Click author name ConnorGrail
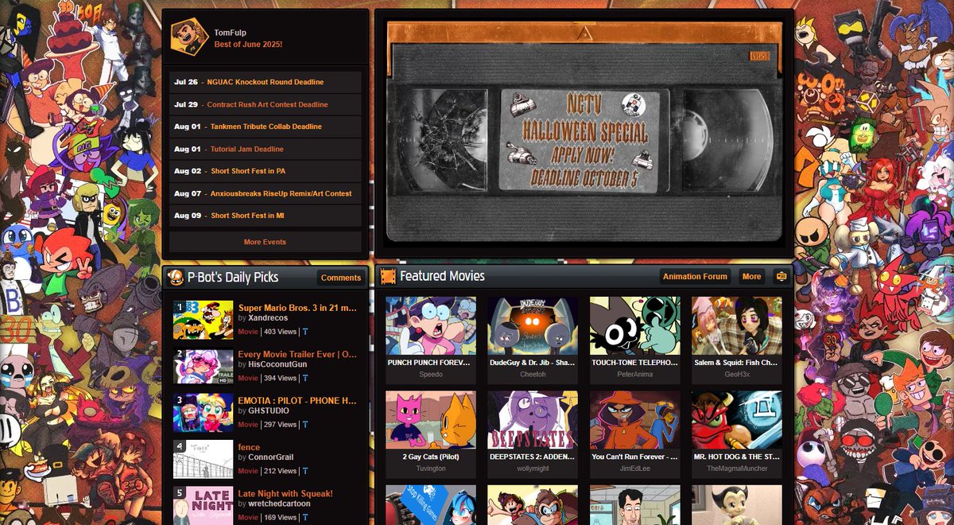The image size is (954, 525). (x=270, y=457)
